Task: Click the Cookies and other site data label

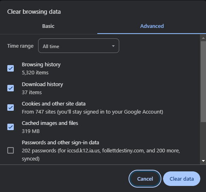Action: pos(54,104)
